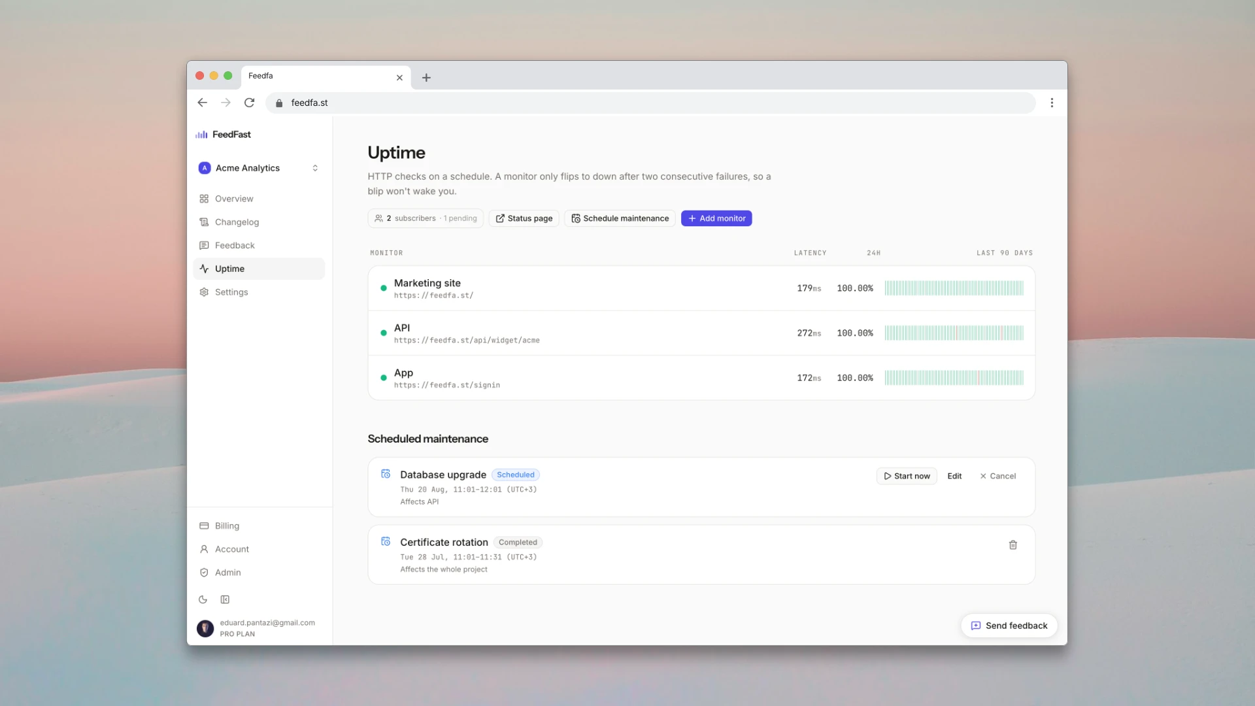
Task: Click Add monitor button
Action: [x=716, y=218]
